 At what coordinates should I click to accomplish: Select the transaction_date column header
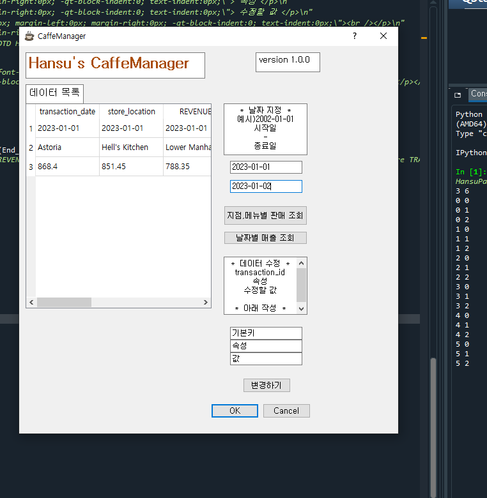(67, 112)
